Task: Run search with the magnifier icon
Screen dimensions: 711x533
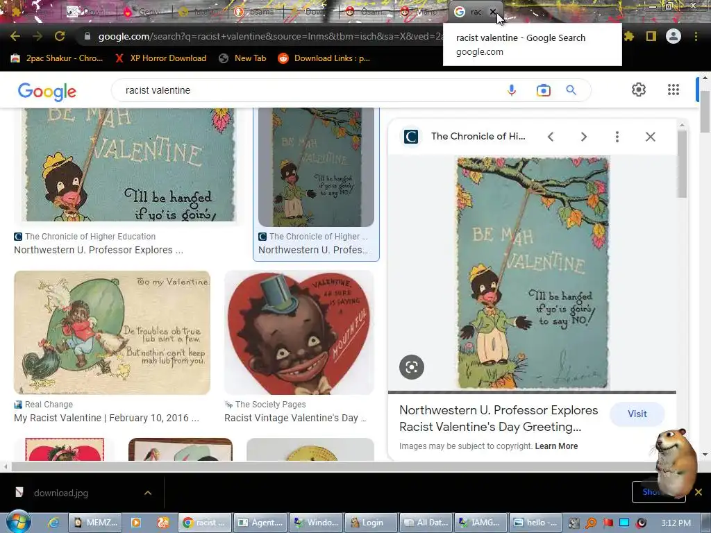Action: click(x=571, y=90)
